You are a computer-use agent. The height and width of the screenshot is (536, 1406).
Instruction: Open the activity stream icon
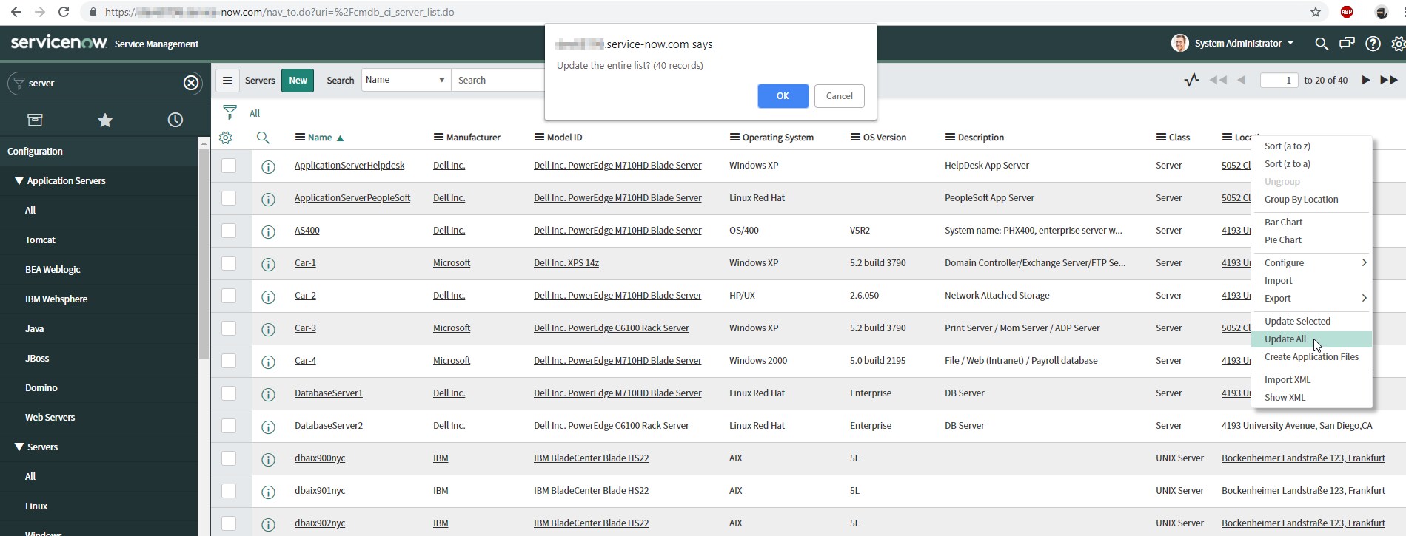pos(1191,80)
